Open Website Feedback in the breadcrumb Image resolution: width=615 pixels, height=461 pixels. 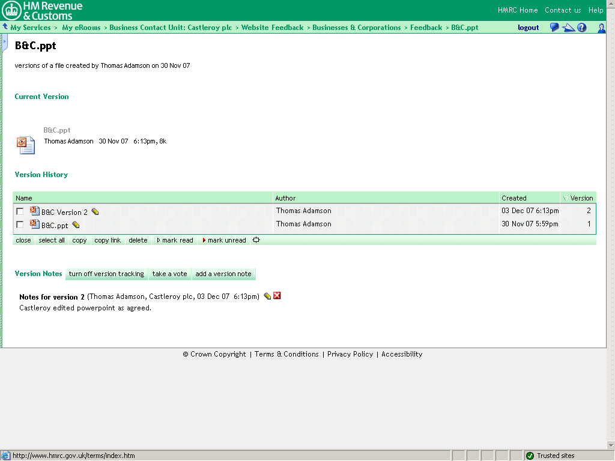tap(272, 28)
